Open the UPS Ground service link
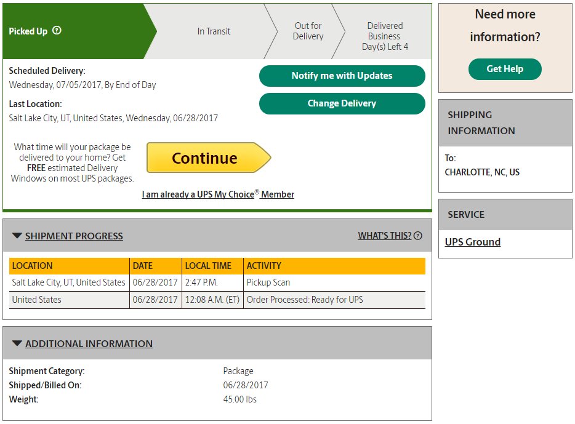Viewport: 575px width, 424px height. tap(472, 242)
